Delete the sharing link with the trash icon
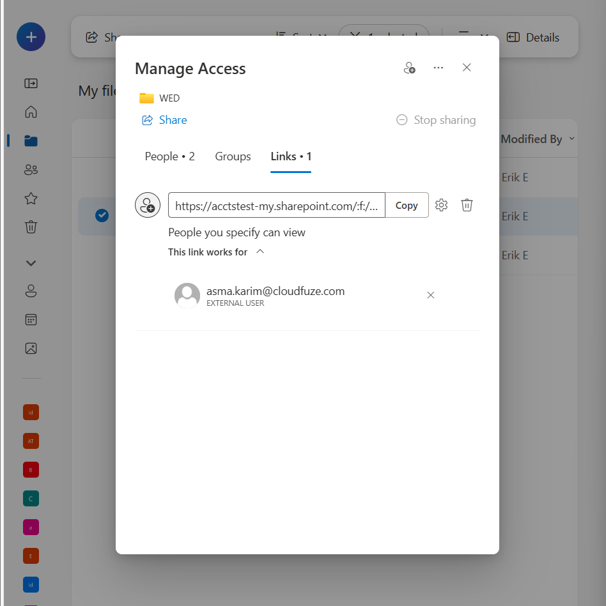This screenshot has width=606, height=606. tap(467, 205)
